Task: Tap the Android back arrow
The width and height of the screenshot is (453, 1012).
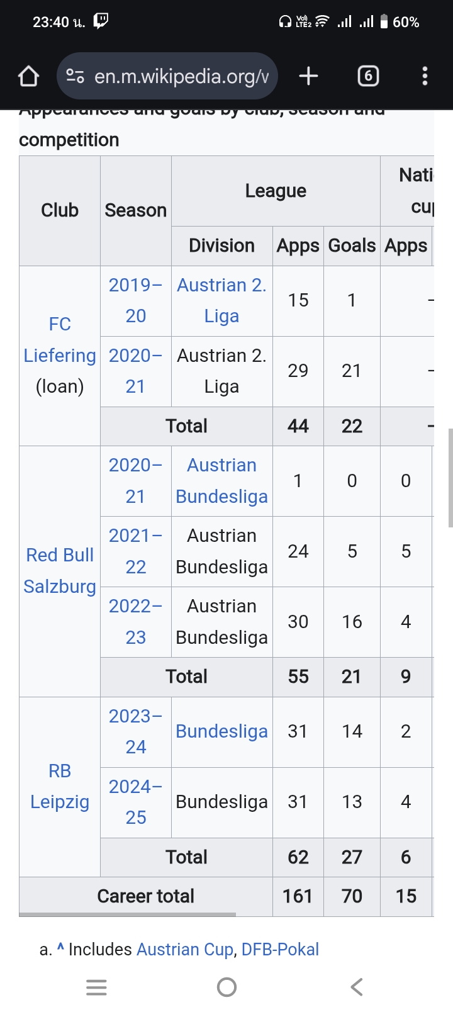Action: click(x=357, y=987)
